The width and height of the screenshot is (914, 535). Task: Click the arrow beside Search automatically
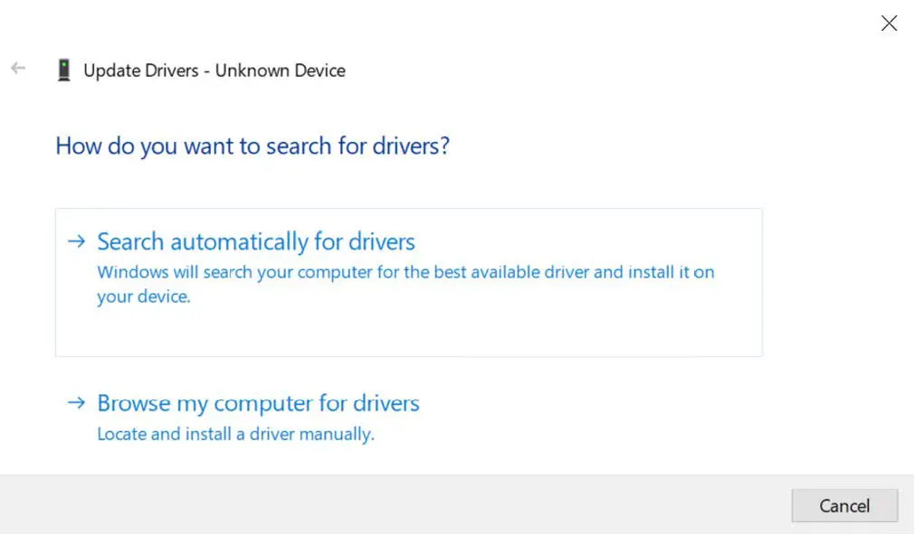coord(78,241)
